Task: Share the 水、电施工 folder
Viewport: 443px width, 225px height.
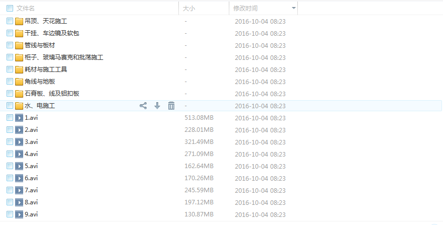Action: [x=143, y=106]
